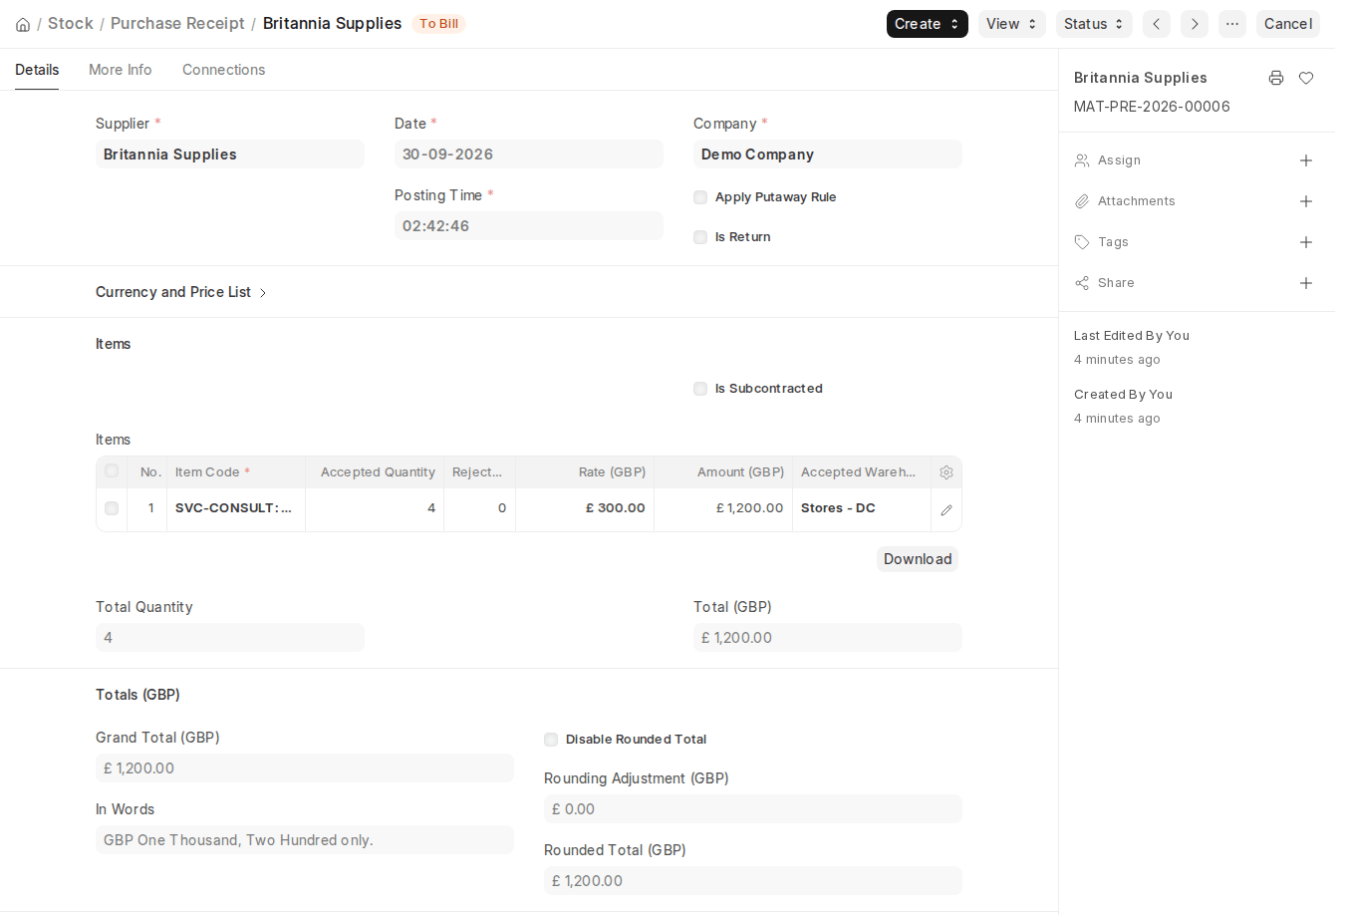The height and width of the screenshot is (915, 1345).
Task: Share document with Share plus icon
Action: (1306, 283)
